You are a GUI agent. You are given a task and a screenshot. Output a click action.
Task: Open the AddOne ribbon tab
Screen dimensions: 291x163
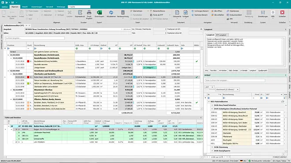click(5, 7)
